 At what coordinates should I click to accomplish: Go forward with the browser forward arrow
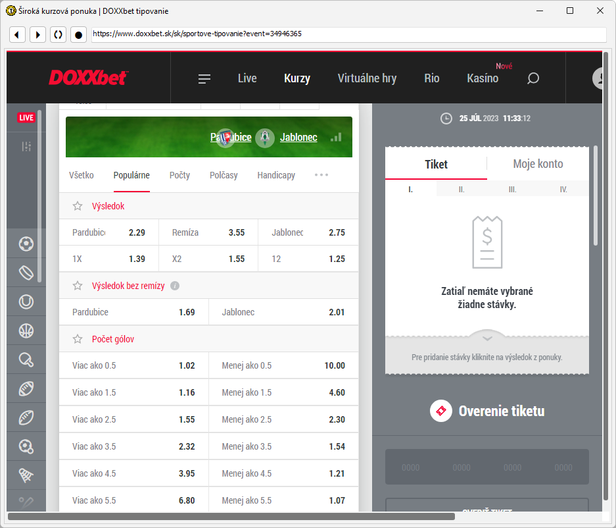[37, 35]
